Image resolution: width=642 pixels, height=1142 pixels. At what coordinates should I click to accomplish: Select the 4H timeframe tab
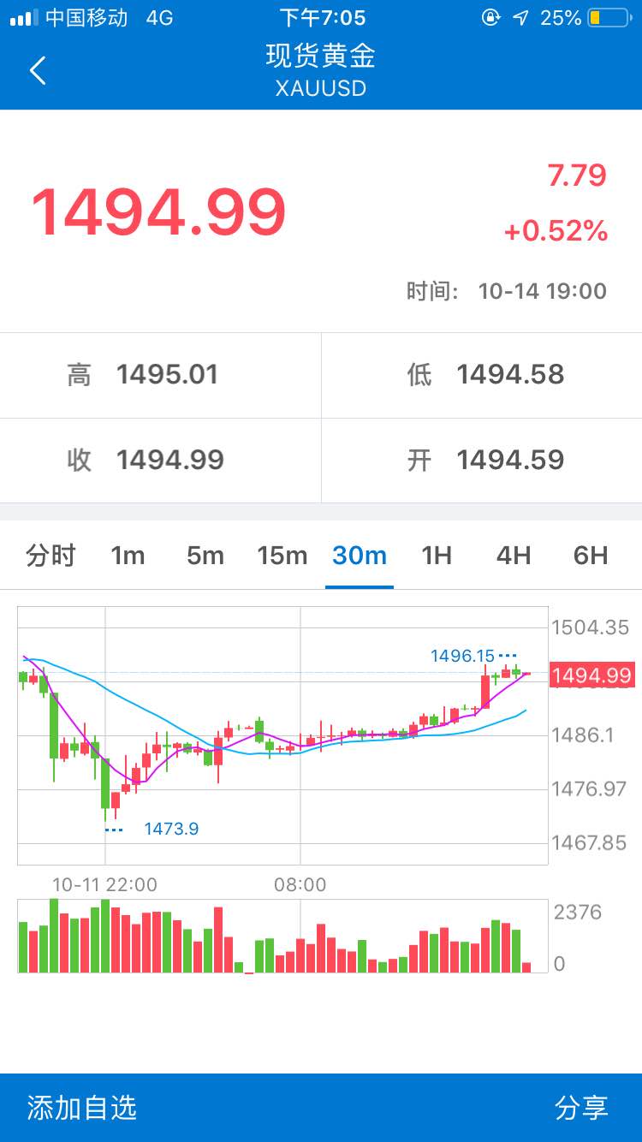pyautogui.click(x=514, y=556)
